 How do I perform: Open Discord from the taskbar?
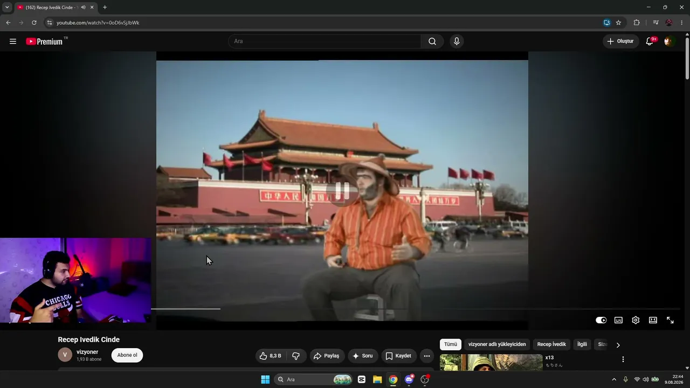click(409, 379)
